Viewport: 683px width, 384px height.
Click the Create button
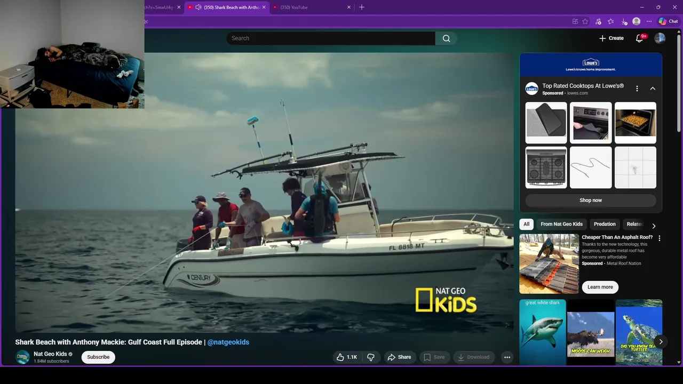(611, 38)
